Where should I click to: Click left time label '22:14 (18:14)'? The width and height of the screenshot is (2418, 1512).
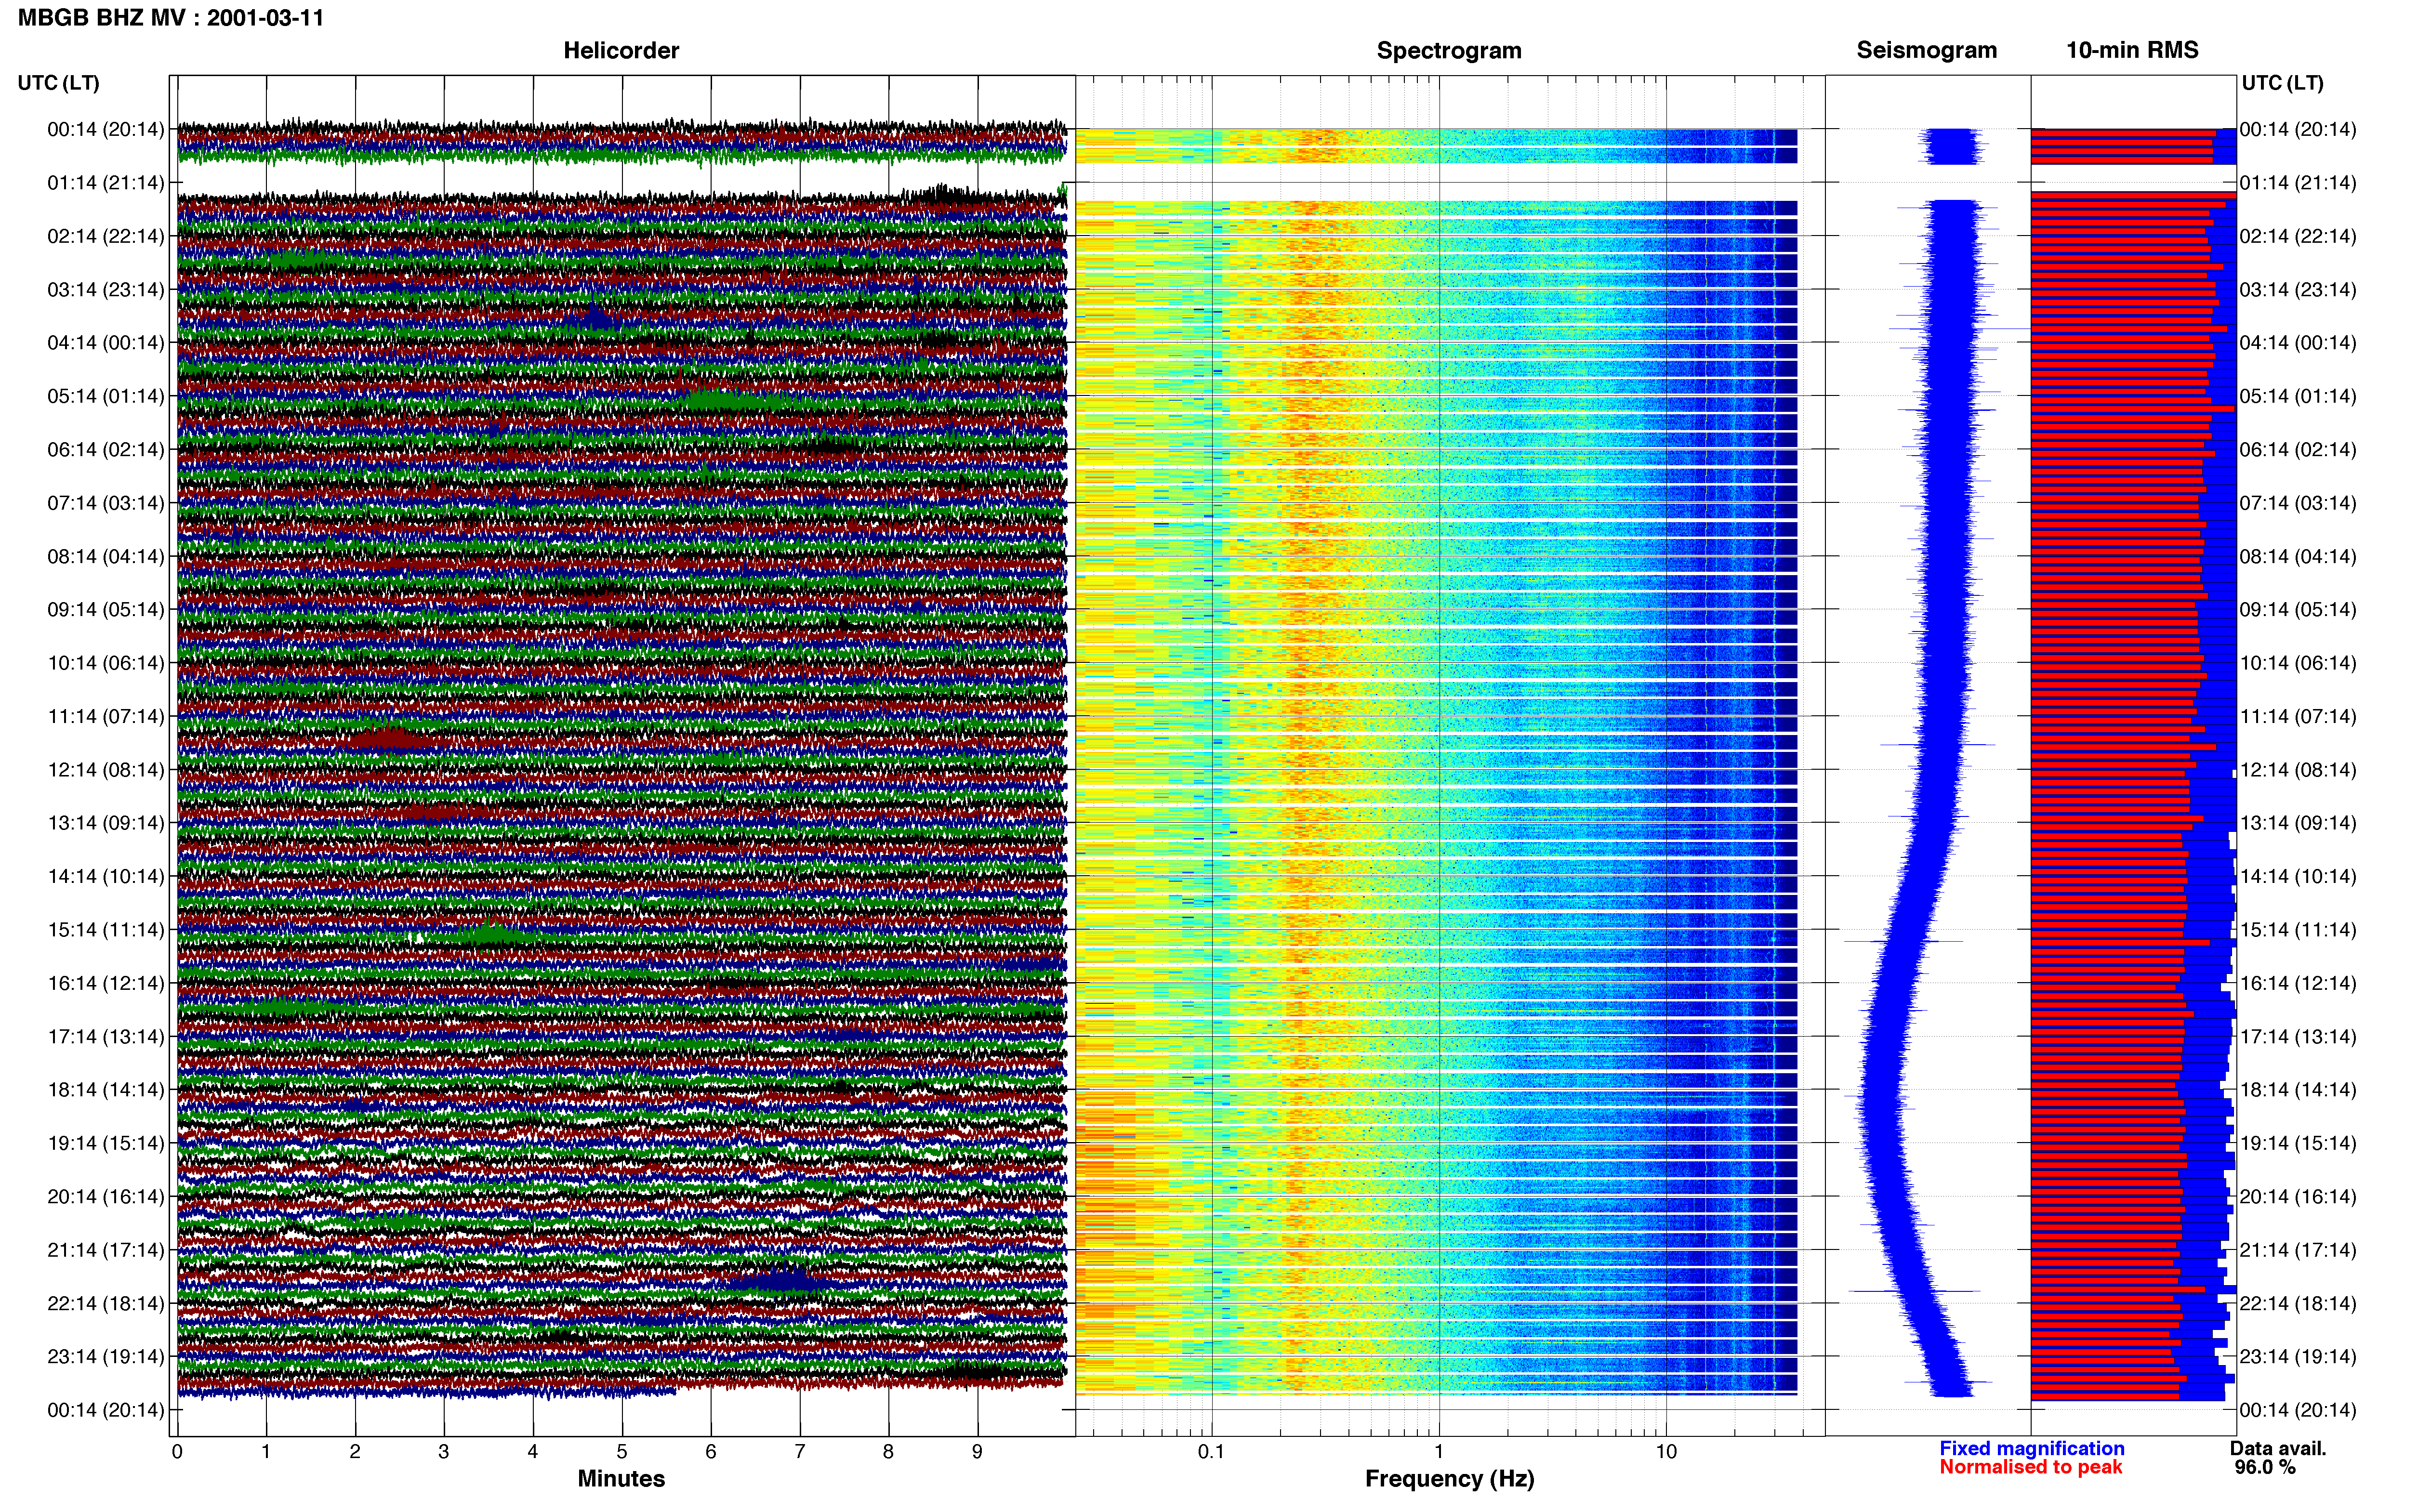[106, 1303]
